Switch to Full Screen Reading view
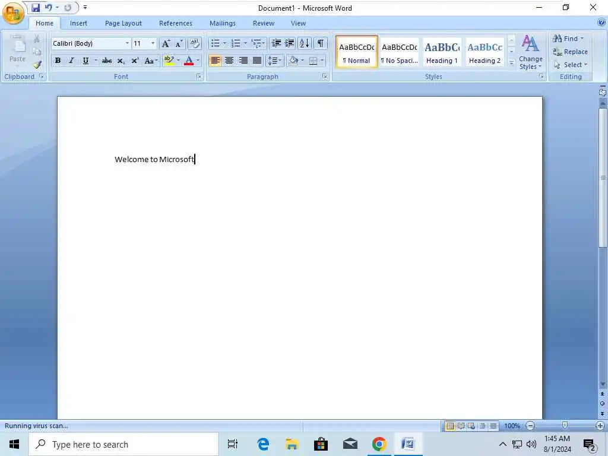This screenshot has width=608, height=456. pos(461,426)
